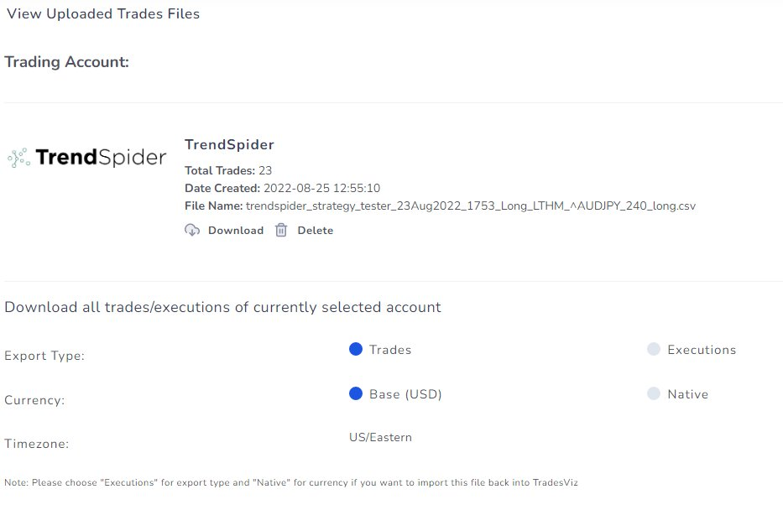The image size is (783, 510).
Task: Select the Trades export type radio
Action: pyautogui.click(x=356, y=349)
